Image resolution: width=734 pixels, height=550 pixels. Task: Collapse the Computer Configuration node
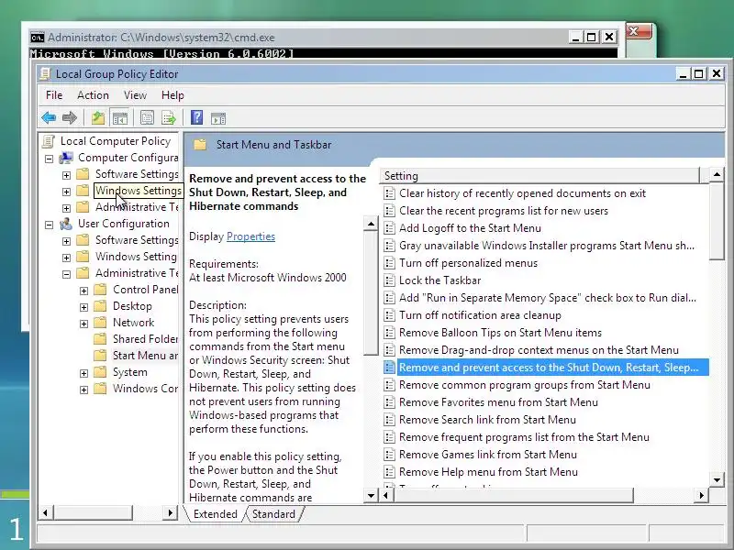pos(49,159)
